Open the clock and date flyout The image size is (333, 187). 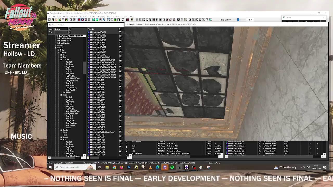(x=316, y=167)
